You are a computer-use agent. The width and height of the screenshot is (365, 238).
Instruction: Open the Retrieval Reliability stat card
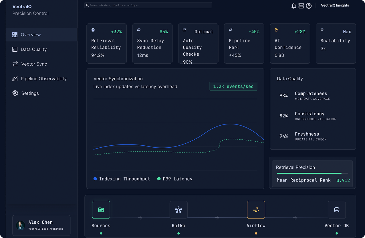coord(107,43)
